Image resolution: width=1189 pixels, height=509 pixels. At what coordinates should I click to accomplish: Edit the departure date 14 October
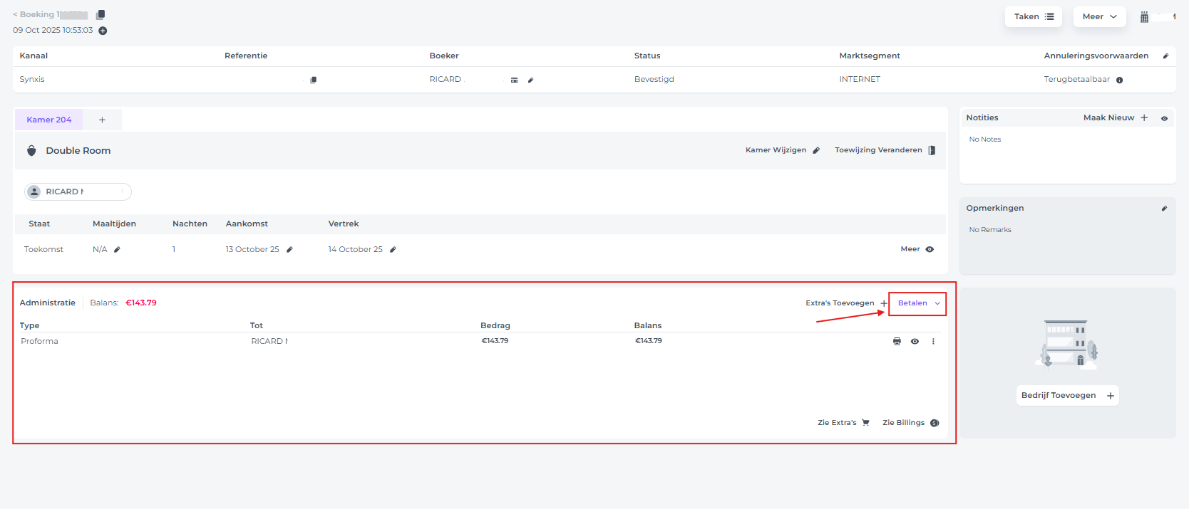point(393,250)
